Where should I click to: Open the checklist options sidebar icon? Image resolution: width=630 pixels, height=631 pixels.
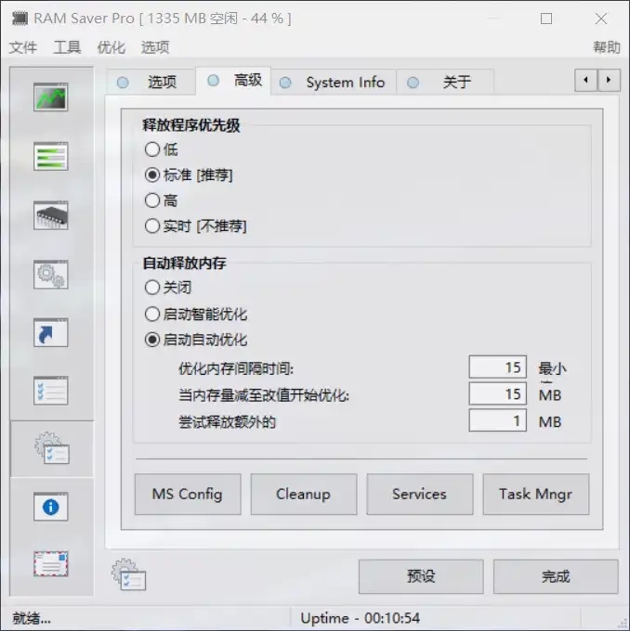click(51, 391)
